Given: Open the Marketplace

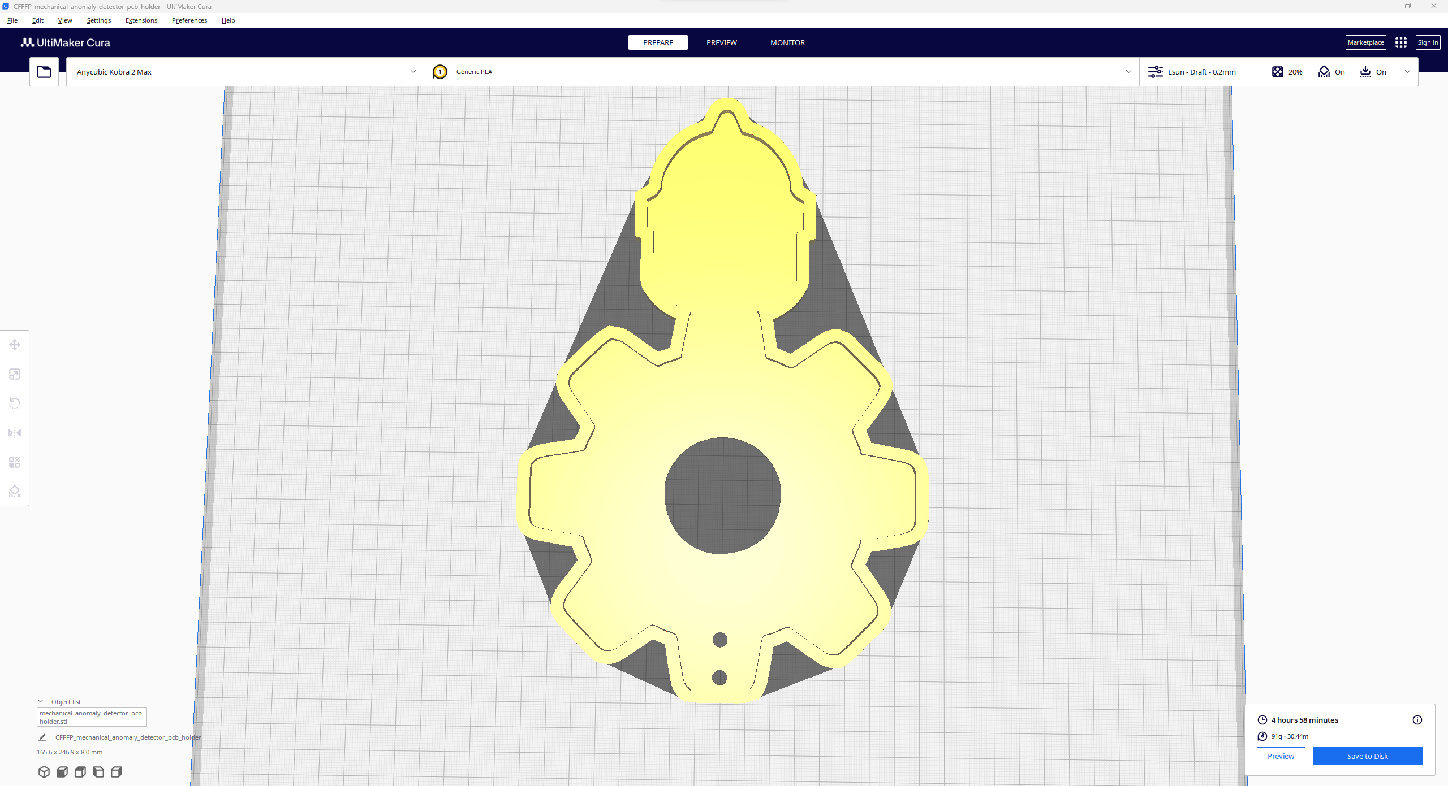Looking at the screenshot, I should click(1366, 42).
